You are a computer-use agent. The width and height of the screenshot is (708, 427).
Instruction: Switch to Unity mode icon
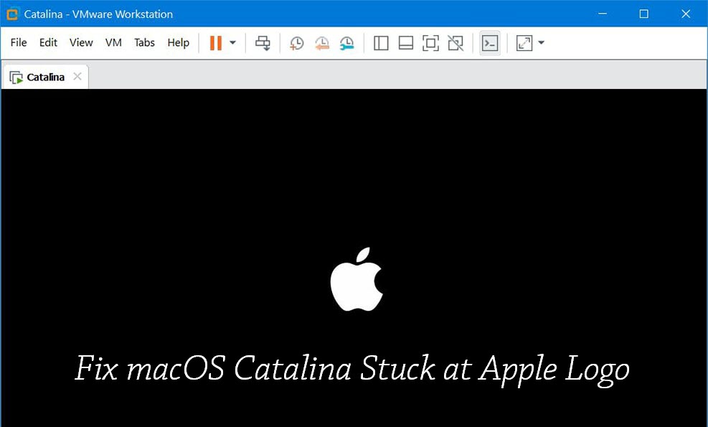point(456,43)
